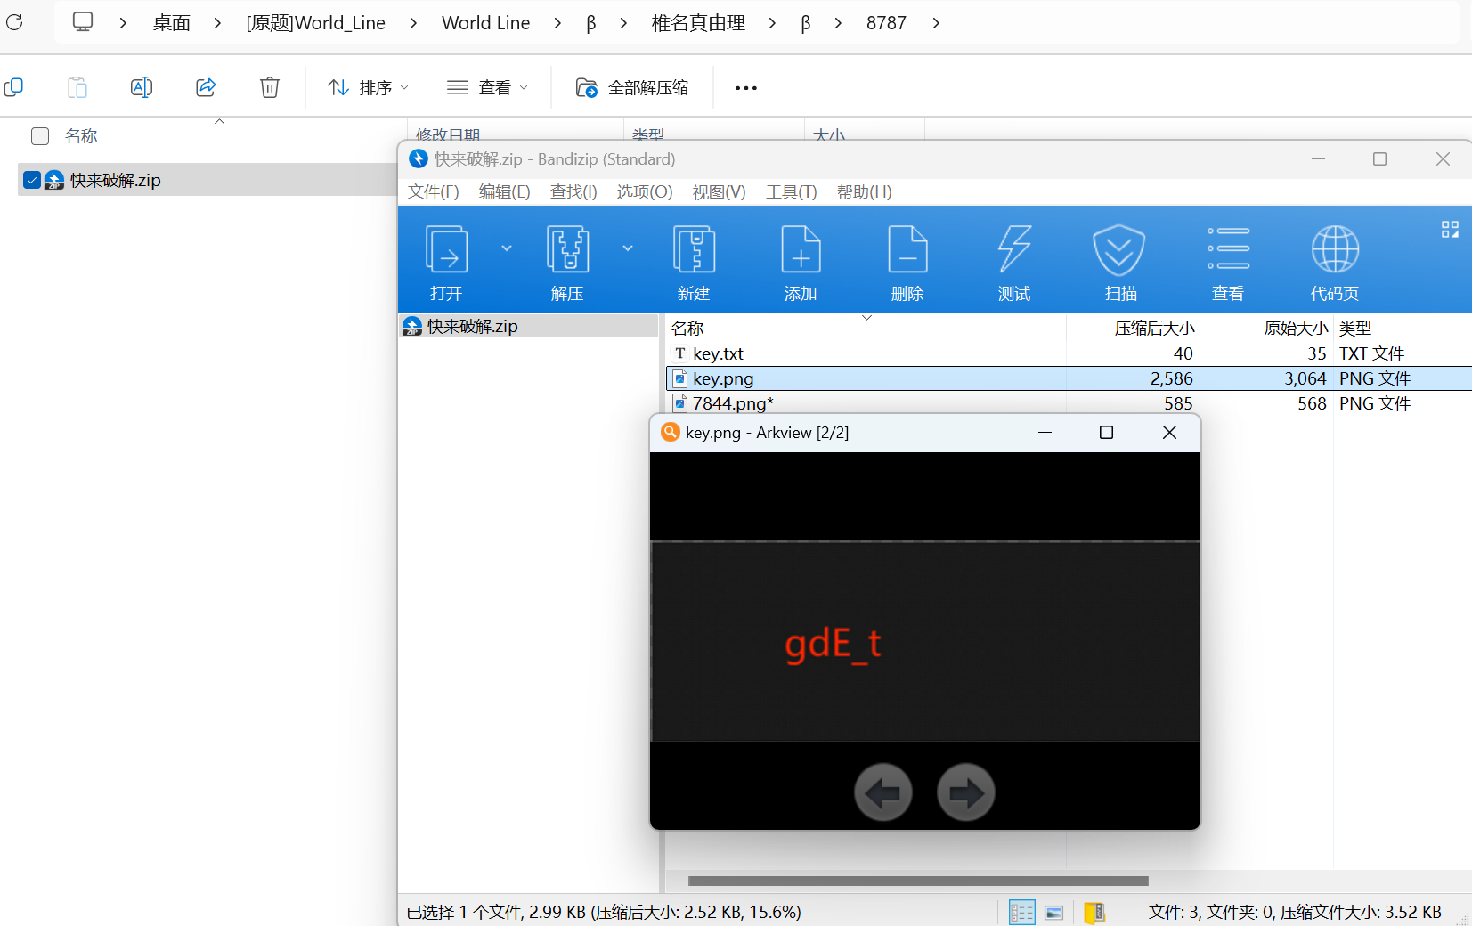Image resolution: width=1472 pixels, height=926 pixels.
Task: Open the 查看 view dropdown in Explorer
Action: pos(487,87)
